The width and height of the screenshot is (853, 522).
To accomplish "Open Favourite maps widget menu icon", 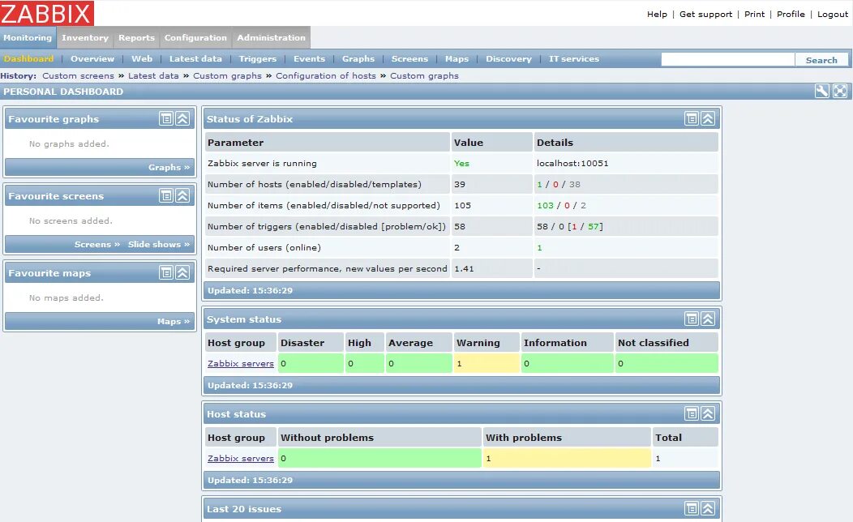I will tap(166, 272).
